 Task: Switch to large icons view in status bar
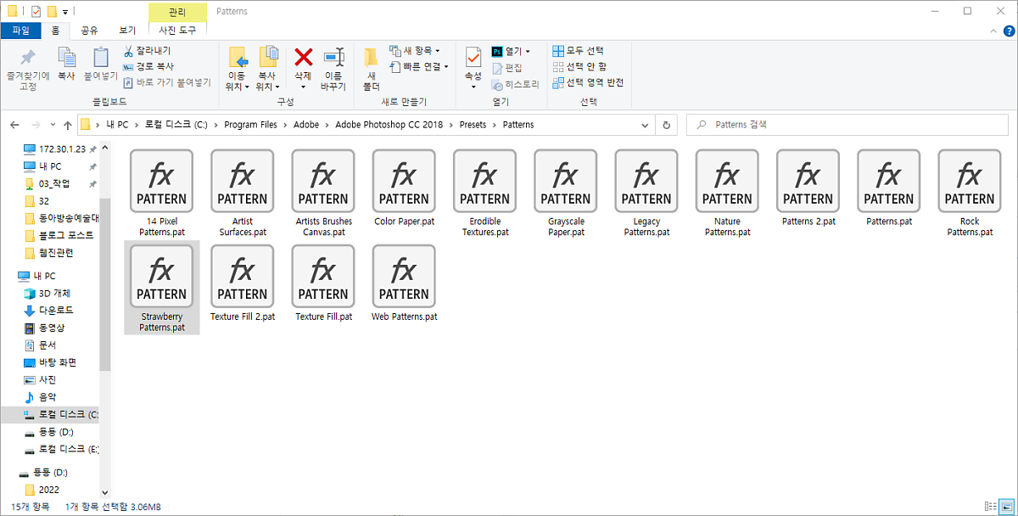[x=1006, y=507]
